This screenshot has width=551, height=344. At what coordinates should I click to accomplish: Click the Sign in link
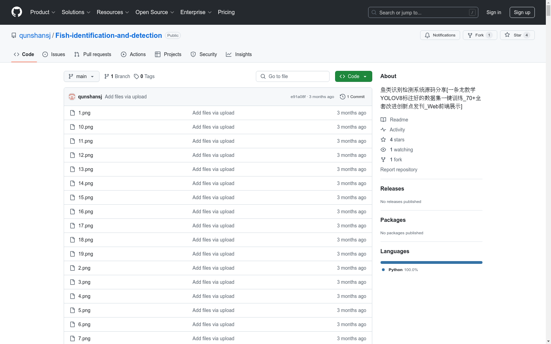(493, 12)
